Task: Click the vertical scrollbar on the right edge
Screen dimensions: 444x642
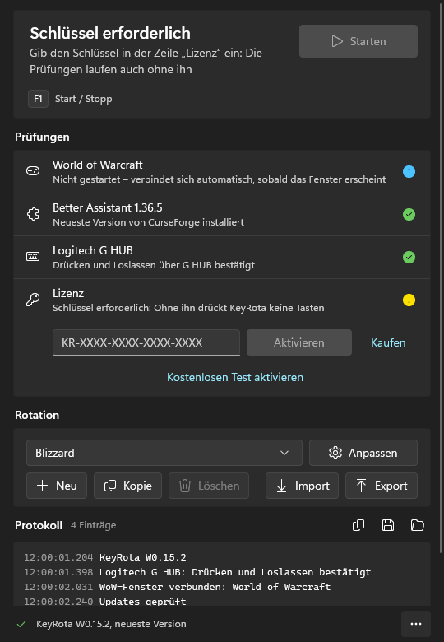Action: point(442,278)
